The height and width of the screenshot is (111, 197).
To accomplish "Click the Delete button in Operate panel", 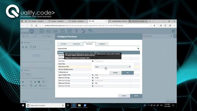I will [43, 86].
